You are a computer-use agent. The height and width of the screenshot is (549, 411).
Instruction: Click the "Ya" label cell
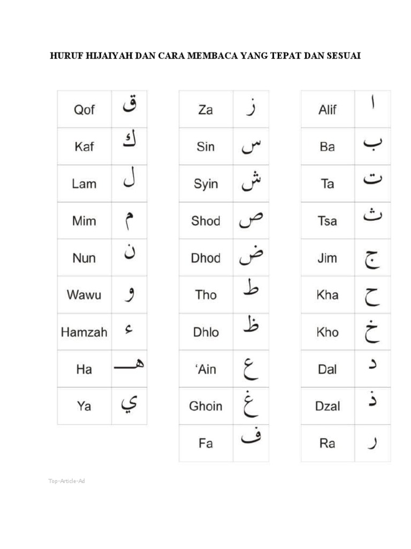(85, 406)
